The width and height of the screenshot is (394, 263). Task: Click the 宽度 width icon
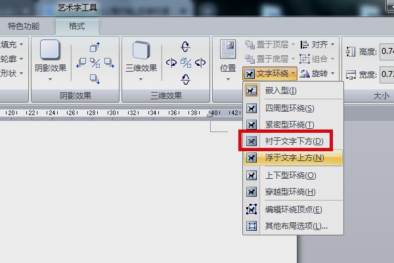351,75
